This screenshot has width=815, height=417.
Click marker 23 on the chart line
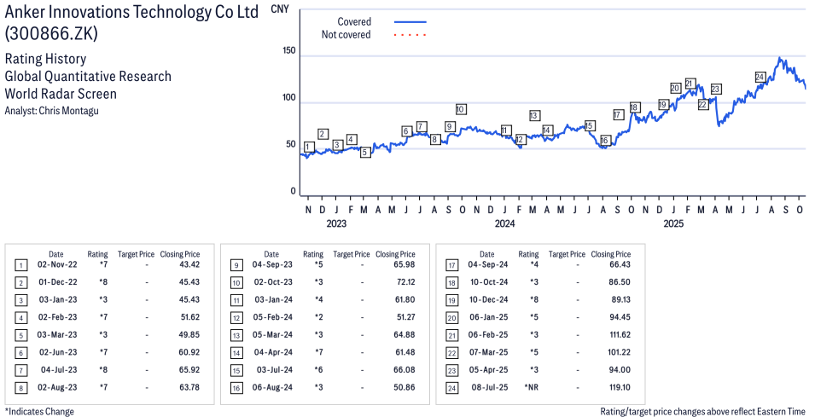click(x=716, y=89)
